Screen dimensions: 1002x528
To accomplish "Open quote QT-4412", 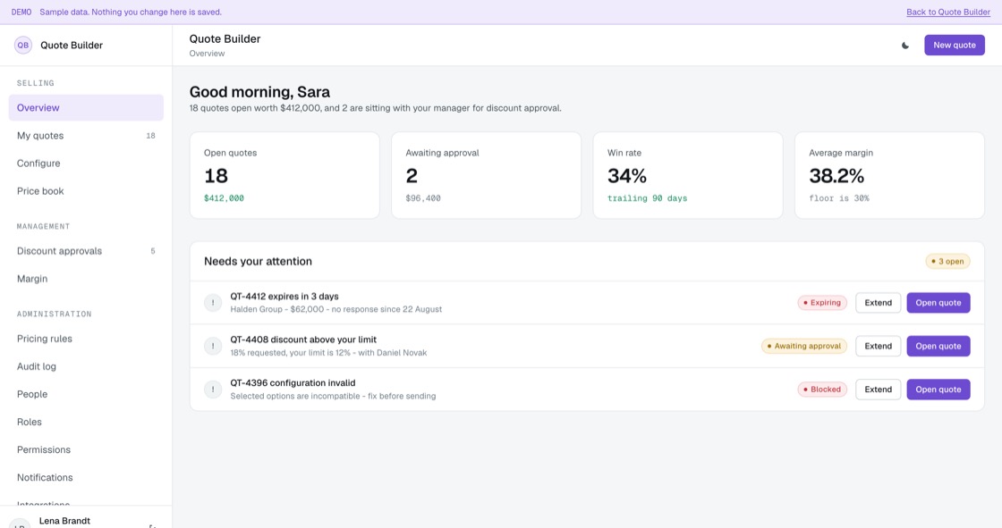I will click(x=938, y=303).
